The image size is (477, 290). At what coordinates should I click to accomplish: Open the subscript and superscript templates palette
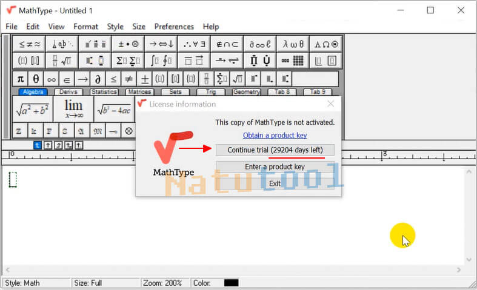pyautogui.click(x=95, y=61)
